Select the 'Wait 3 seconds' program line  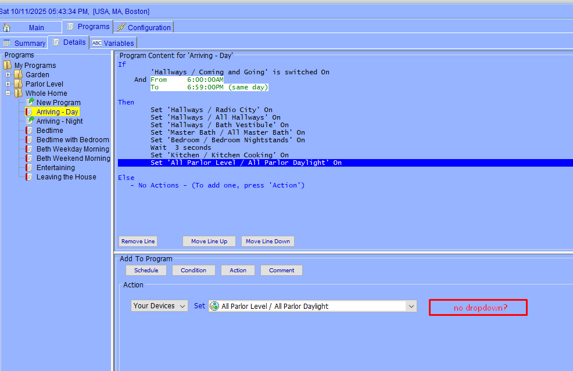click(x=173, y=147)
